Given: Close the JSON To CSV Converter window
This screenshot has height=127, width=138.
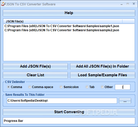Looking at the screenshot, I should click(134, 4).
